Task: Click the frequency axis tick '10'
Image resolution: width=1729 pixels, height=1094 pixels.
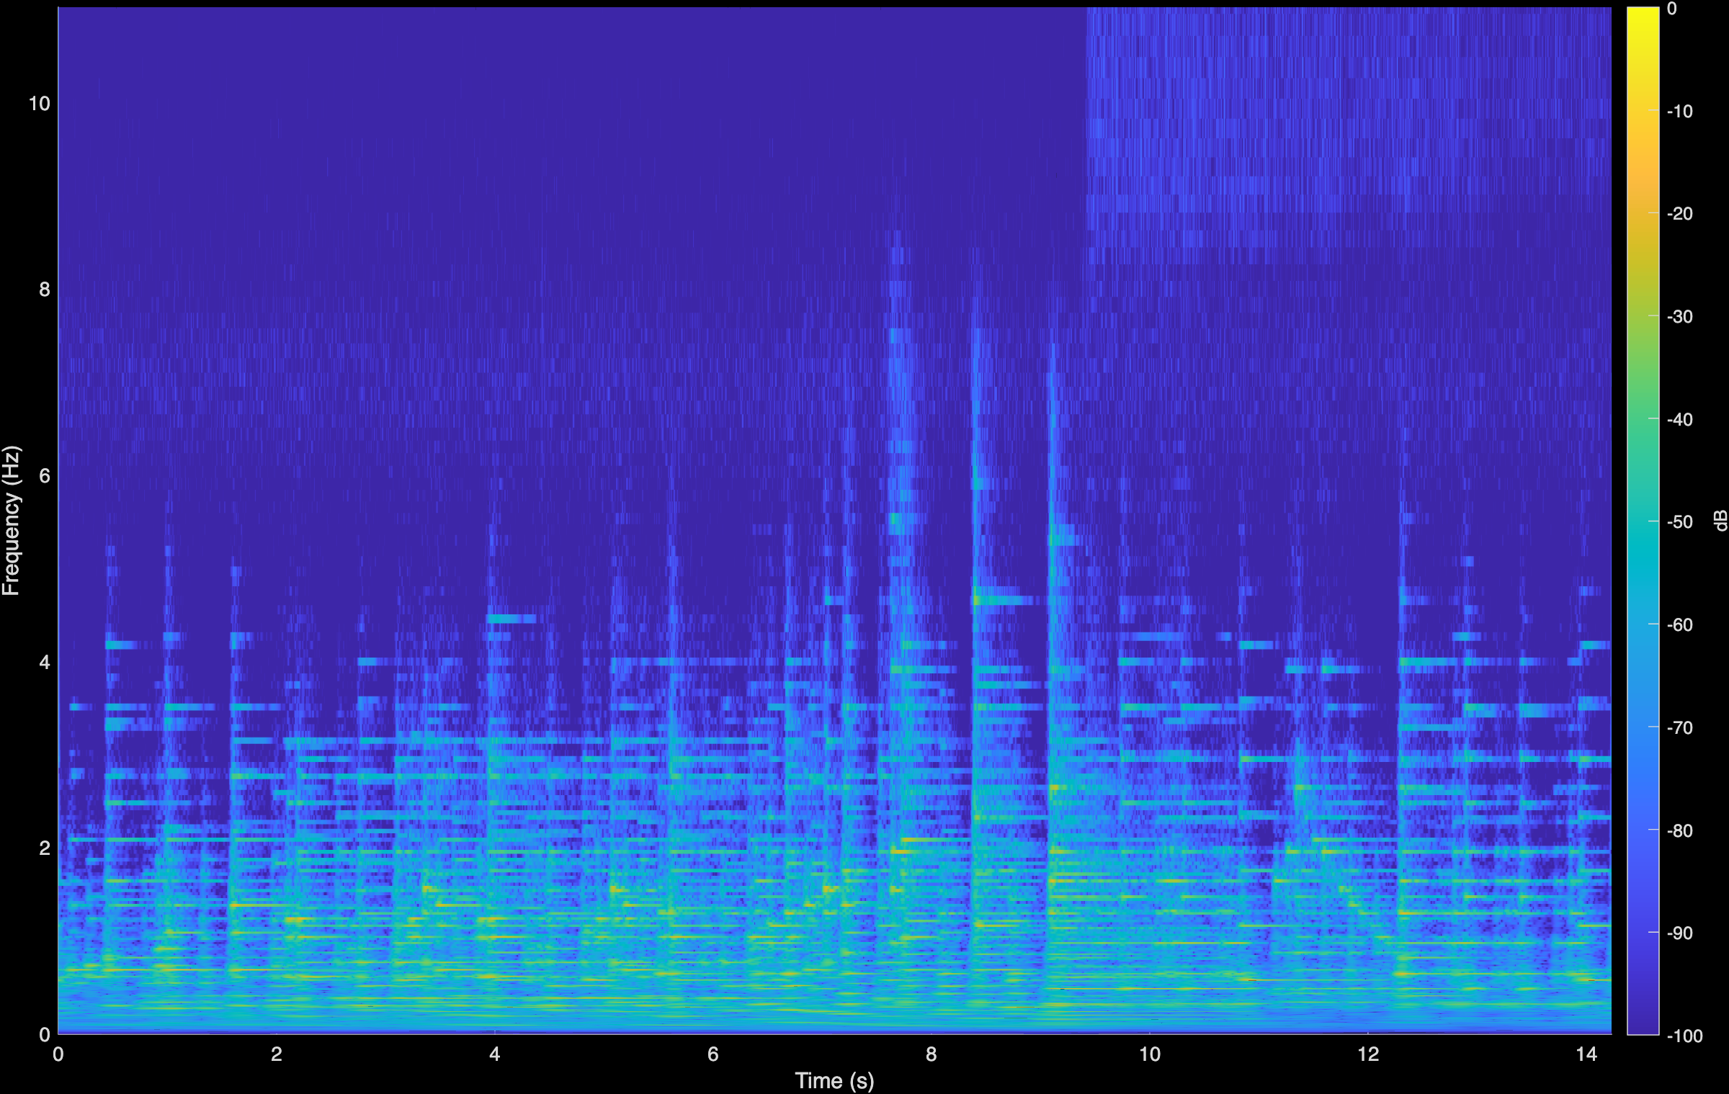Action: (39, 104)
